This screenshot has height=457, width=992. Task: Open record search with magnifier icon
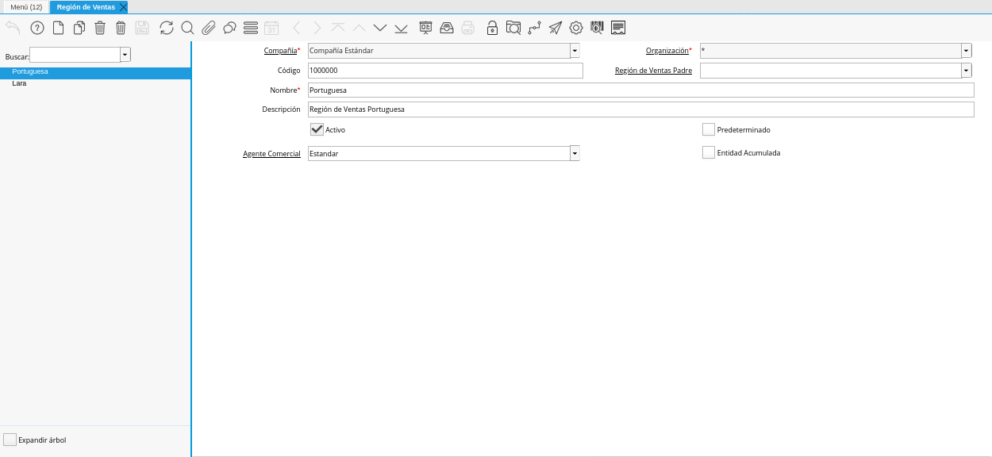187,28
